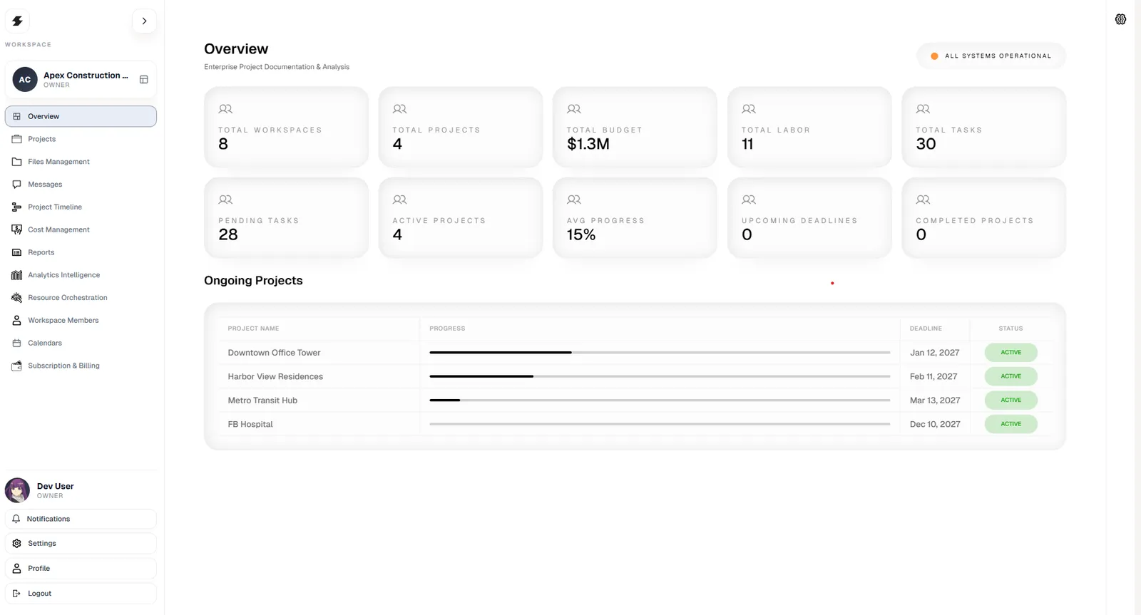This screenshot has height=615, width=1141.
Task: Click the Analytics Intelligence chart icon
Action: pos(16,275)
